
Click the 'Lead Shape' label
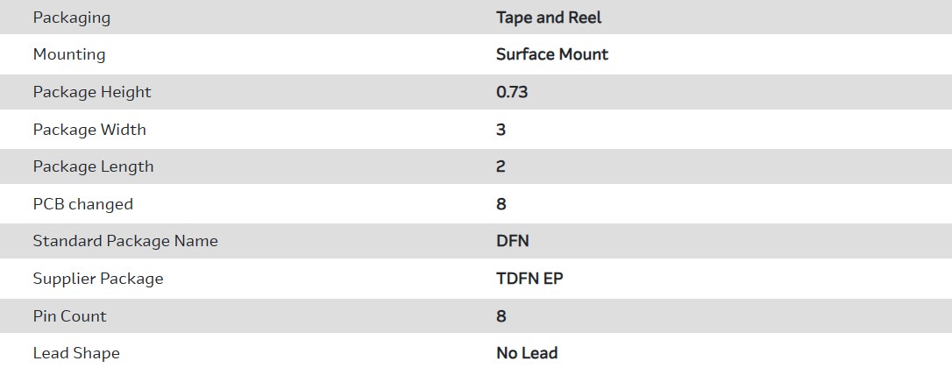pos(76,353)
